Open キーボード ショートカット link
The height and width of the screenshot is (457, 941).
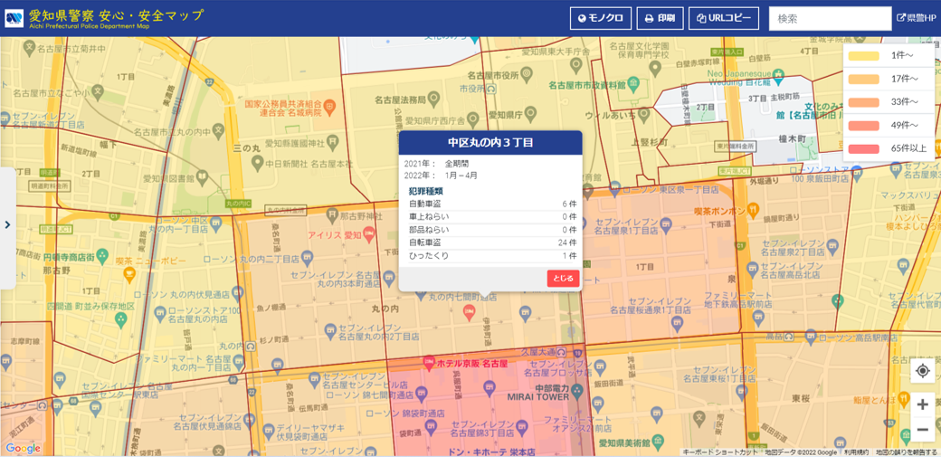pos(720,452)
